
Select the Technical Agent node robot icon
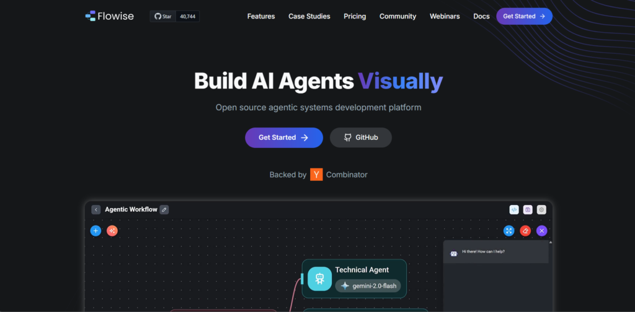pos(319,279)
